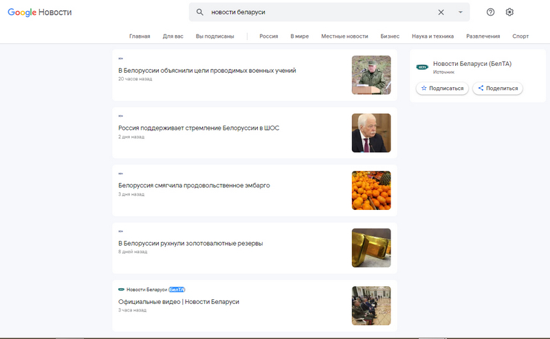Click the Google Новости logo
Screen dimensions: 550x339
pos(39,12)
